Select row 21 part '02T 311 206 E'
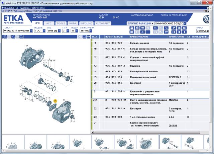The width and height of the screenshot is (214, 154). click(x=150, y=94)
